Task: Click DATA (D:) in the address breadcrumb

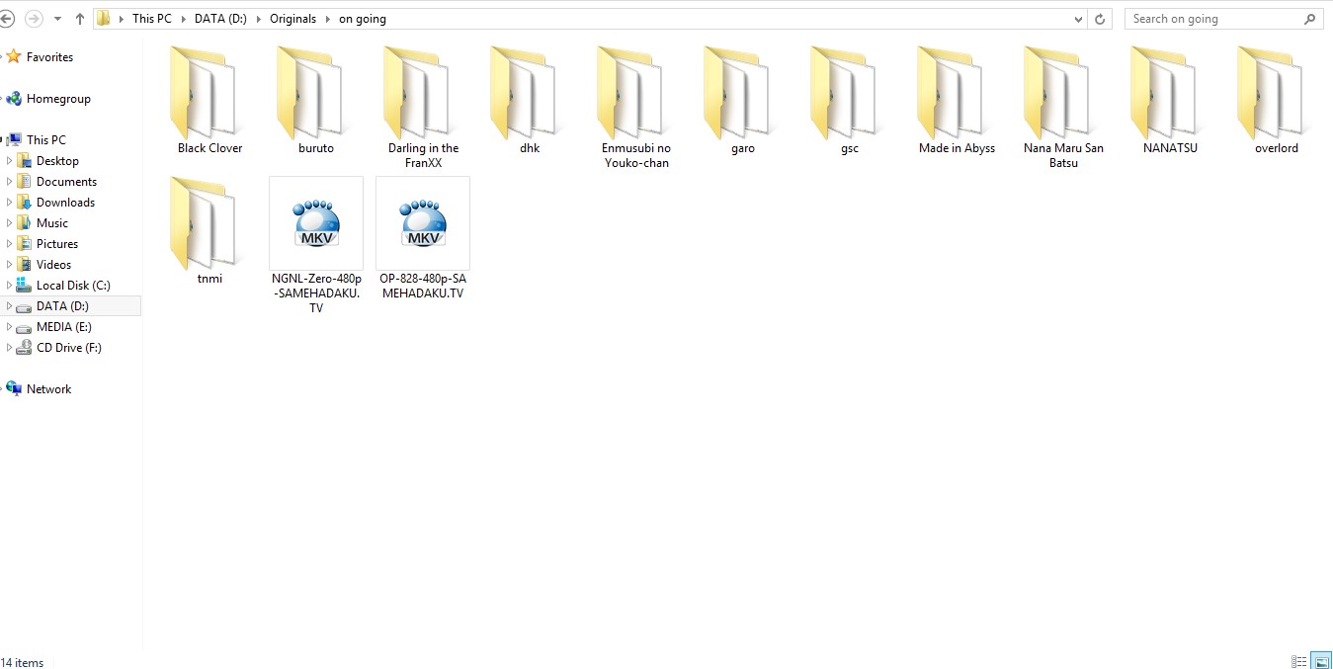Action: click(x=220, y=19)
